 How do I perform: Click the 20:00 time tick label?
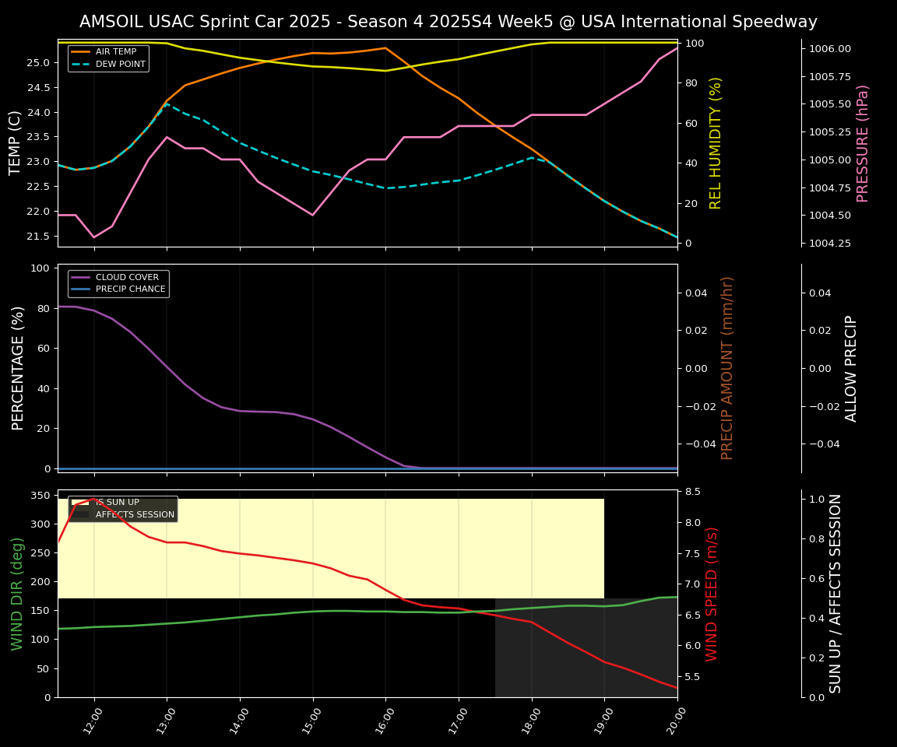(674, 720)
